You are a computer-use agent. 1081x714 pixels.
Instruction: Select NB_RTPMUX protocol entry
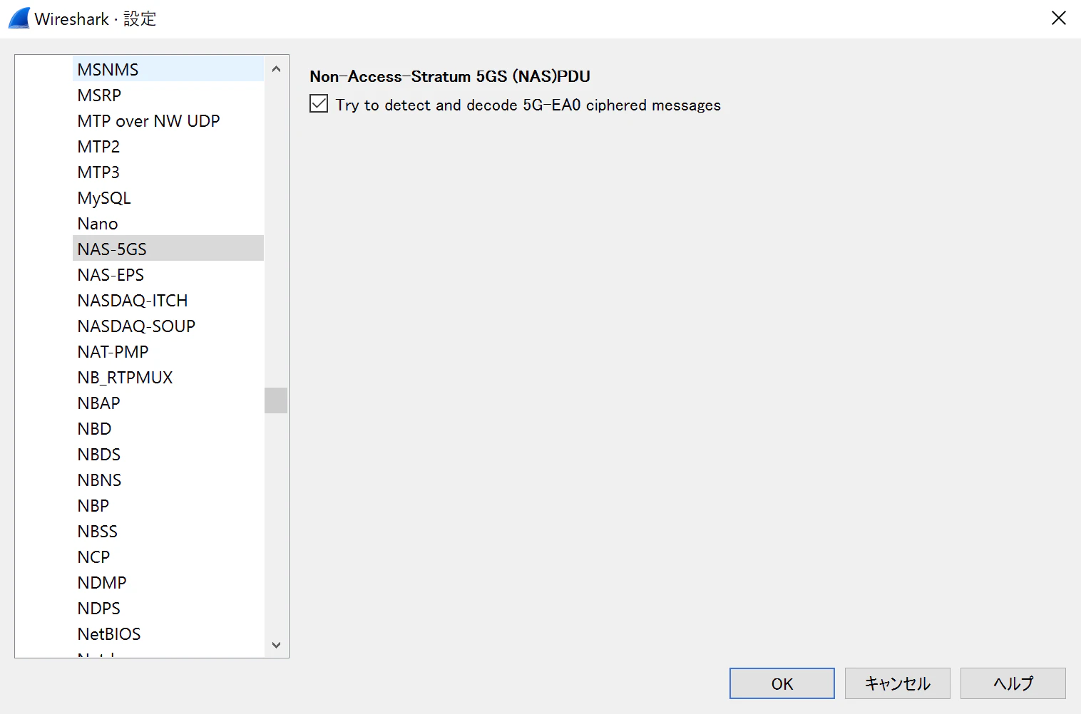(x=168, y=377)
